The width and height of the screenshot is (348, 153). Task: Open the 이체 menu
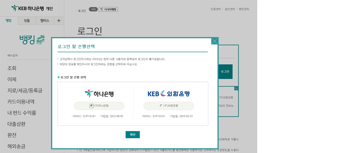click(x=12, y=79)
